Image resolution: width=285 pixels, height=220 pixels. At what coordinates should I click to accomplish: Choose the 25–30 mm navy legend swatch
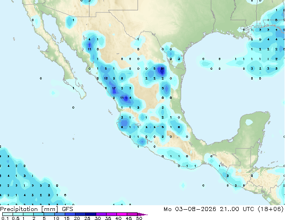(x=90, y=214)
